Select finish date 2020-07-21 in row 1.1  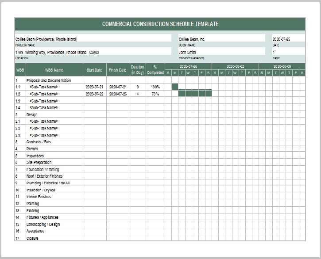pos(118,87)
